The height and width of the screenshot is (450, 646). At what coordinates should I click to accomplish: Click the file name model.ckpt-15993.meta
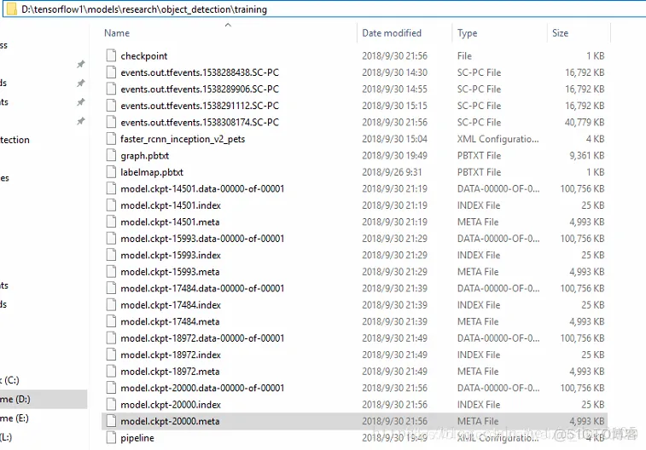(170, 272)
